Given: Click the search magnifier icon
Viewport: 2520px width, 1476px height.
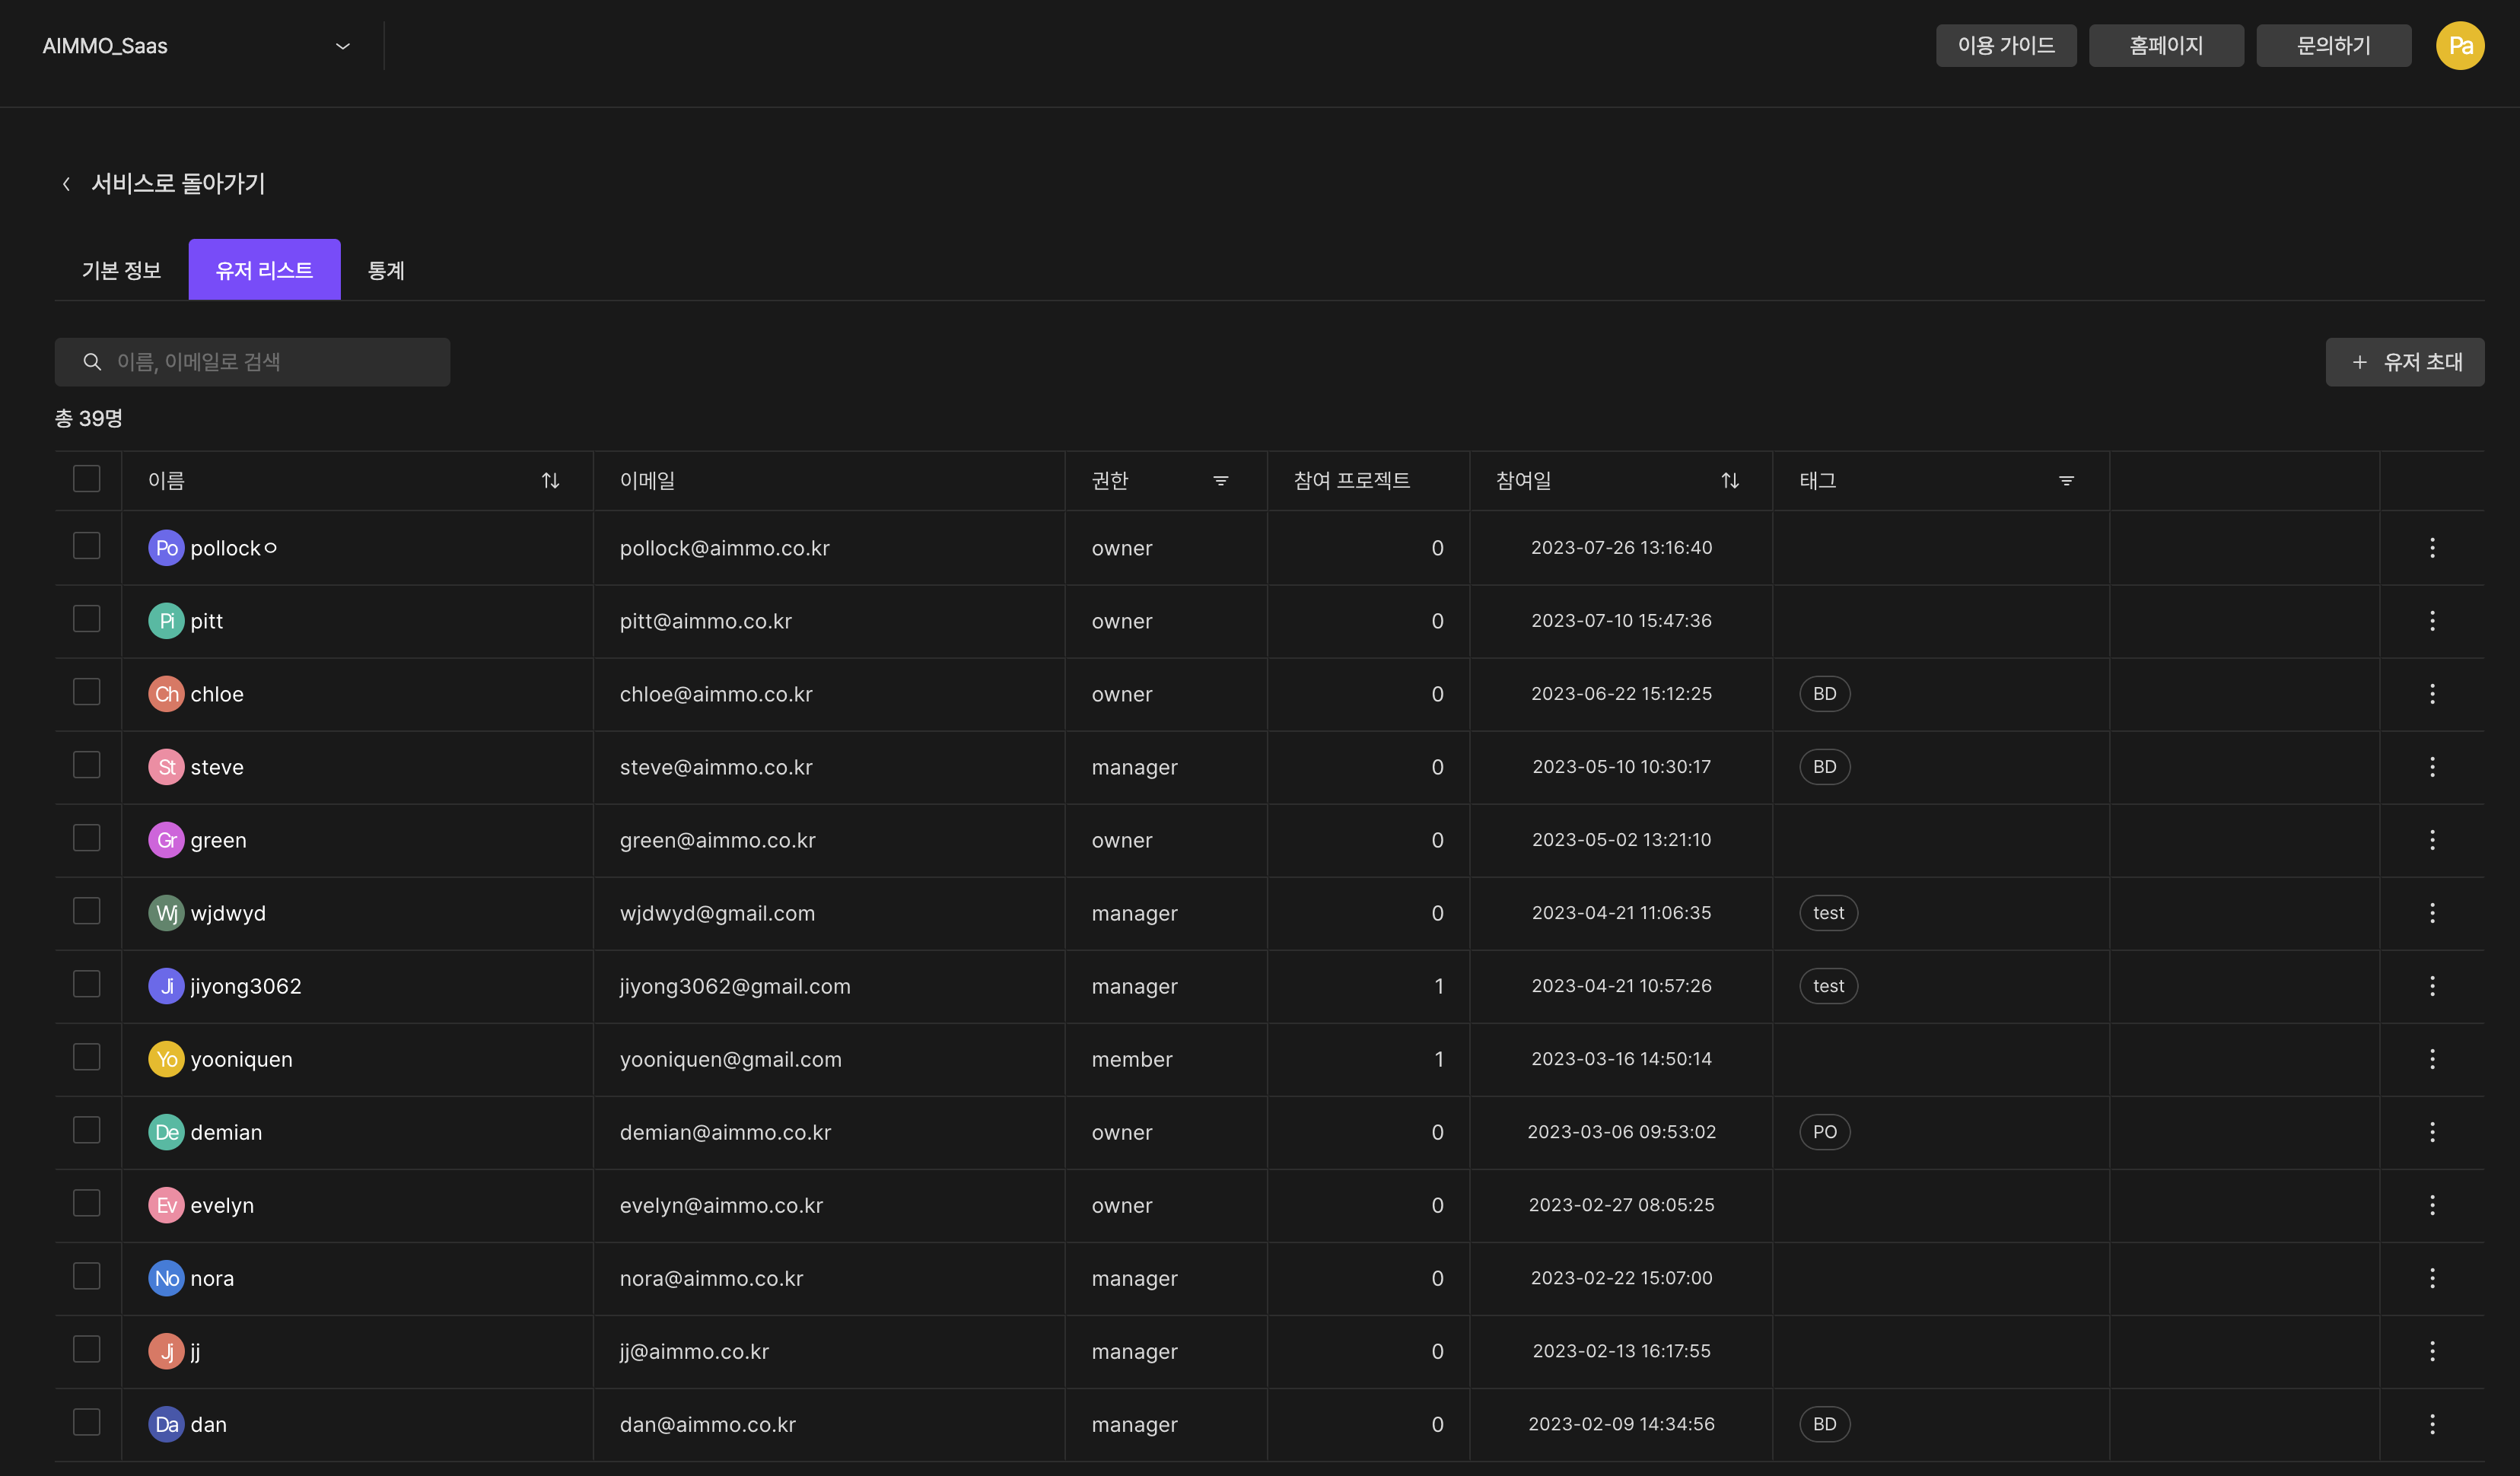Looking at the screenshot, I should tap(92, 361).
